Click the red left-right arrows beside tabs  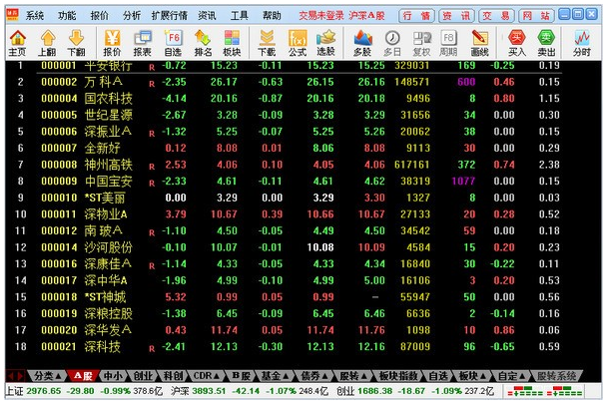click(x=16, y=375)
